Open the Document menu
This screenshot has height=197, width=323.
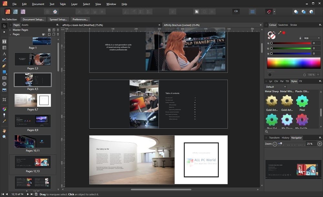coord(38,4)
